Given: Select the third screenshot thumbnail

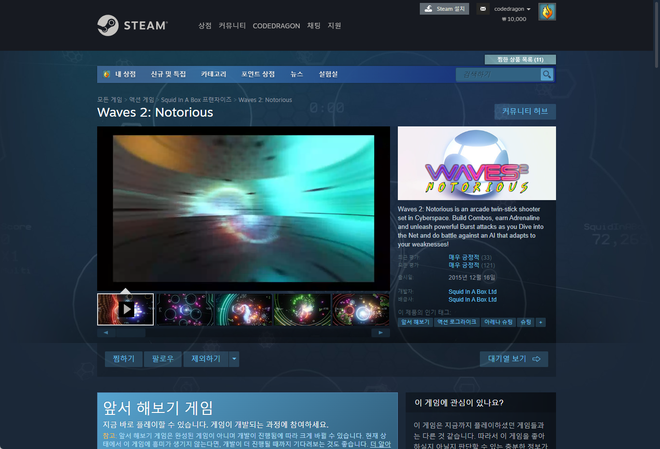Looking at the screenshot, I should [x=244, y=309].
